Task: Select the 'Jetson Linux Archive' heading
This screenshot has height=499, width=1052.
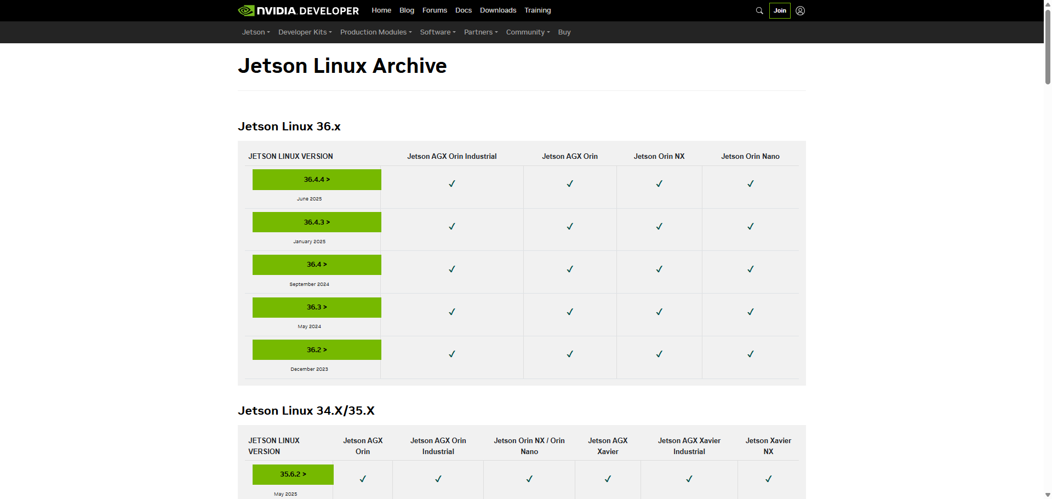Action: (x=342, y=66)
